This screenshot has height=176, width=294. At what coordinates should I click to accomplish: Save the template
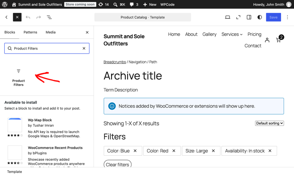[x=273, y=17]
